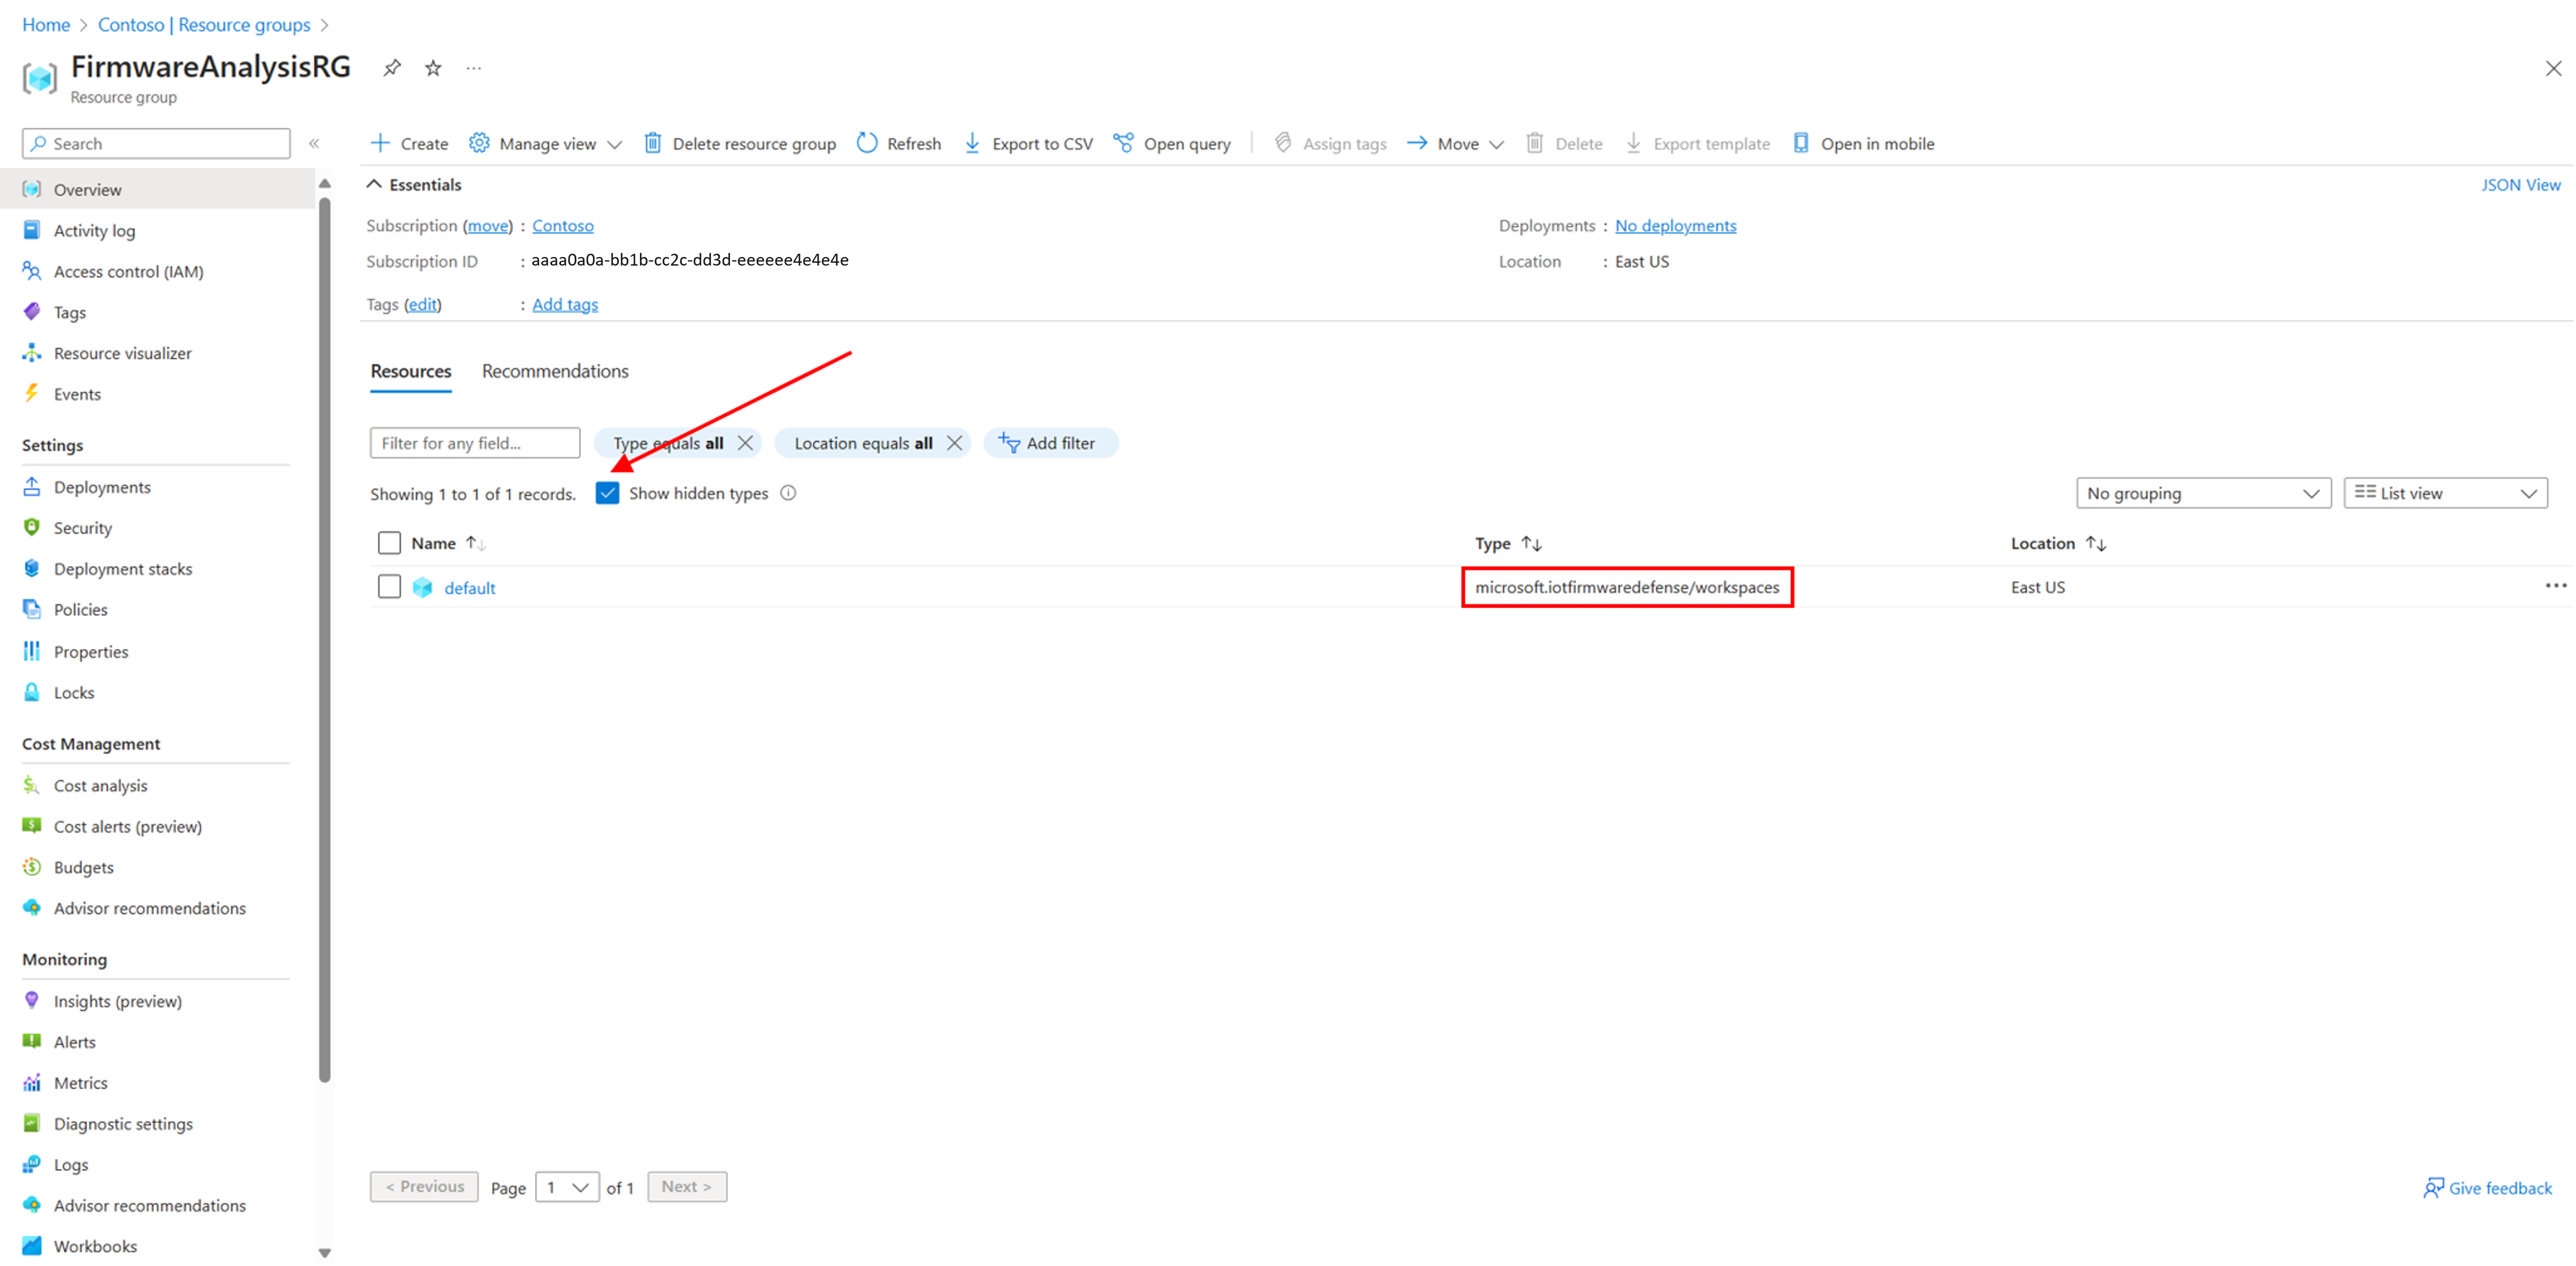The width and height of the screenshot is (2576, 1266).
Task: Tick the select-all checkbox by Name header
Action: coord(389,543)
